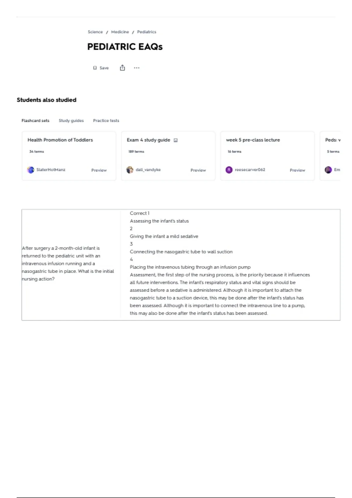
Task: Open the share icon
Action: [122, 68]
